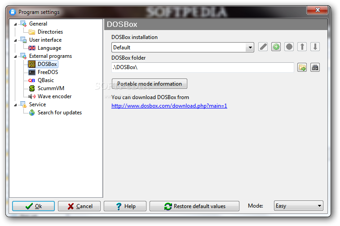Image resolution: width=340 pixels, height=226 pixels.
Task: Select Directories in the settings tree
Action: click(50, 32)
